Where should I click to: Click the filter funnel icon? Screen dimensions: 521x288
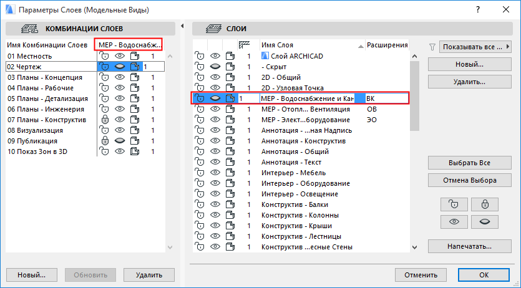(x=432, y=47)
